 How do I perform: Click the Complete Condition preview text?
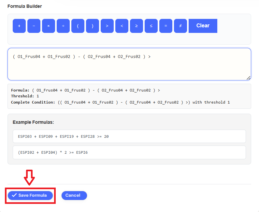click(120, 102)
